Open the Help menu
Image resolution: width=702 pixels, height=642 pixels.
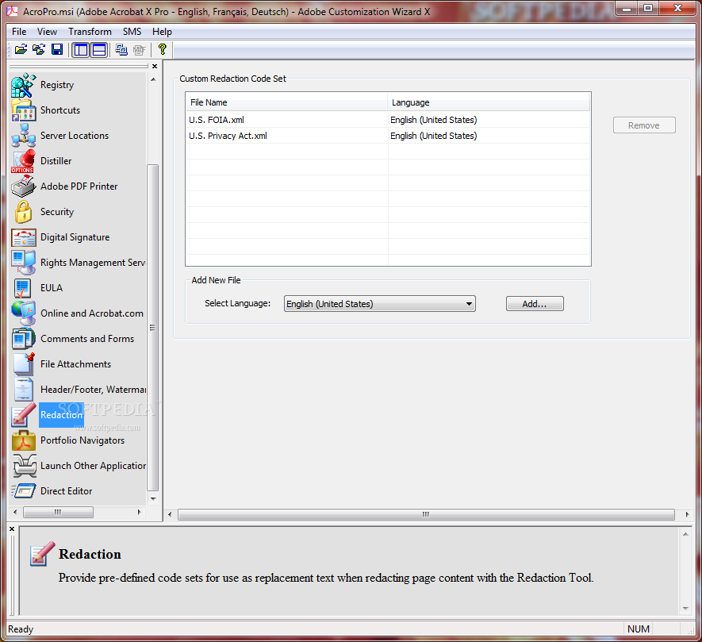pyautogui.click(x=162, y=32)
